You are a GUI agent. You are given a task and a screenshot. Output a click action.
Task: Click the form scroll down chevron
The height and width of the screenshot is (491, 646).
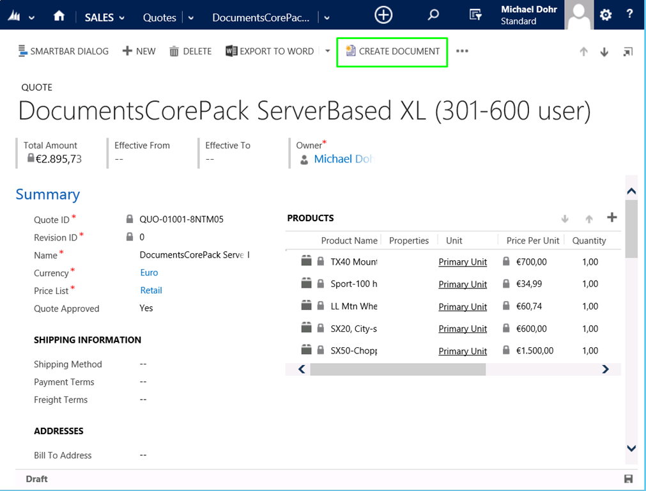click(x=631, y=448)
